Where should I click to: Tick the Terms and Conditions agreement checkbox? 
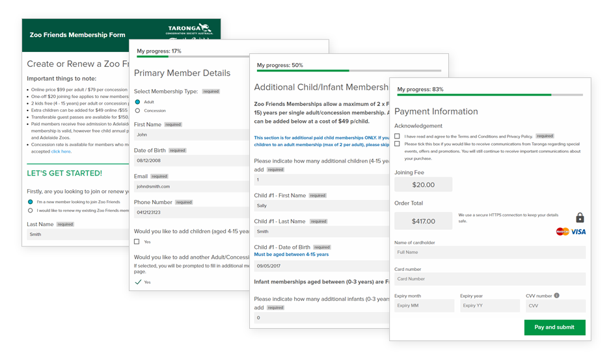397,136
